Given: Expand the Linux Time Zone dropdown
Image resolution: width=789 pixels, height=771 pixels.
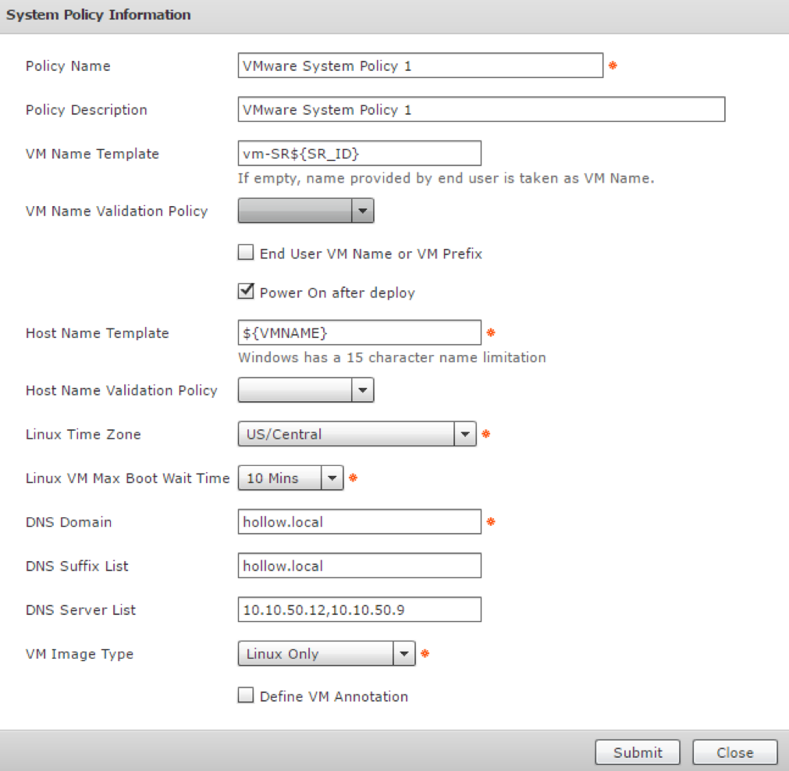Looking at the screenshot, I should click(357, 435).
